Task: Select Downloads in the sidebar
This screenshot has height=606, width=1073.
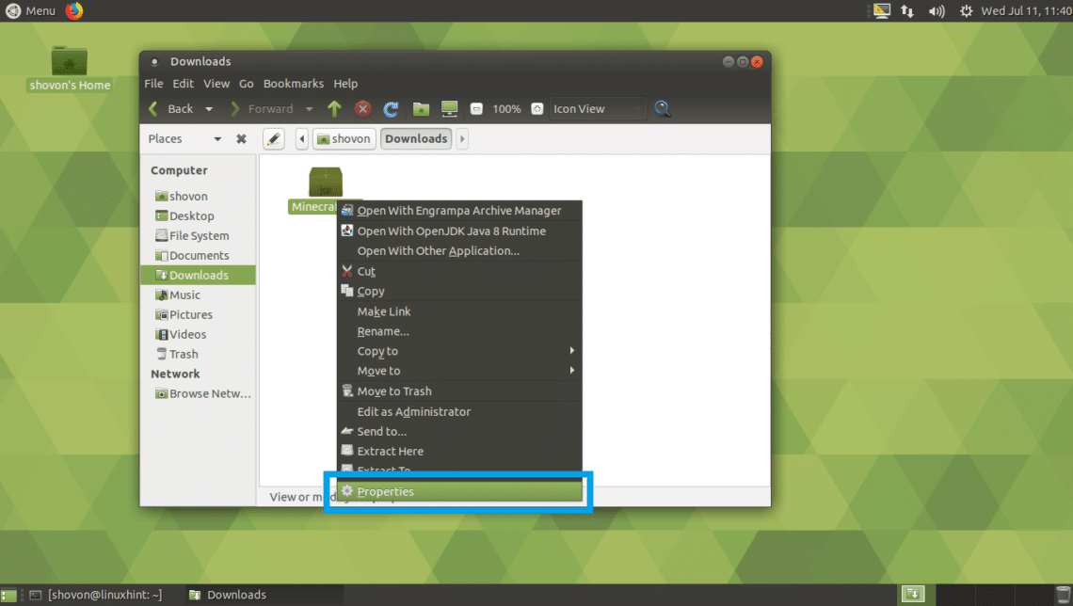Action: coord(199,275)
